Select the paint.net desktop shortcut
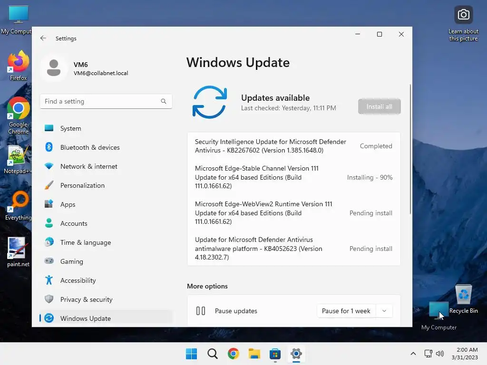The width and height of the screenshot is (487, 365). tap(19, 252)
